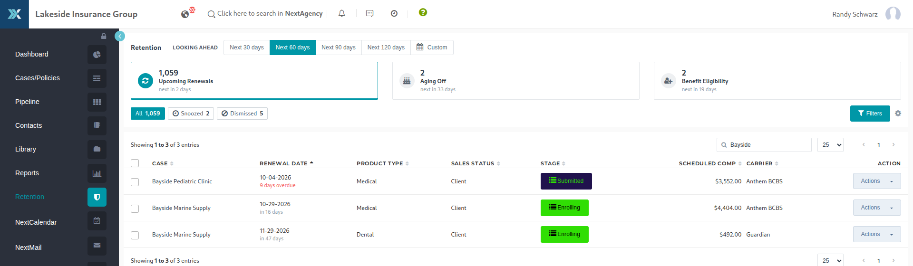913x266 pixels.
Task: Click the bell alerts icon
Action: pyautogui.click(x=341, y=13)
